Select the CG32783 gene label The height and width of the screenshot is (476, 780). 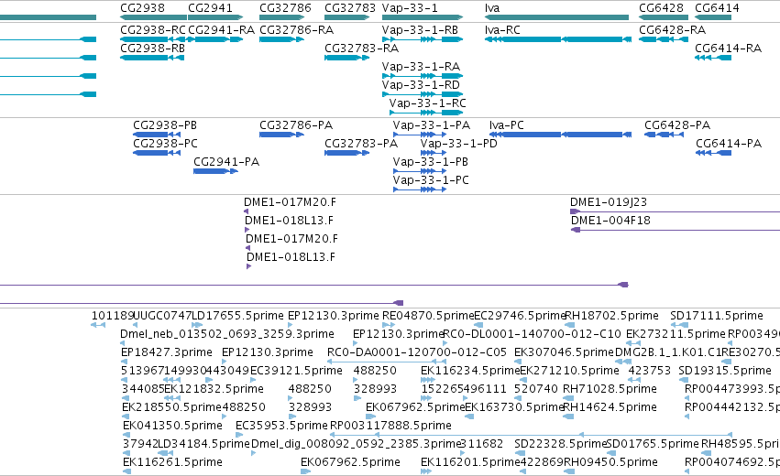pos(350,8)
